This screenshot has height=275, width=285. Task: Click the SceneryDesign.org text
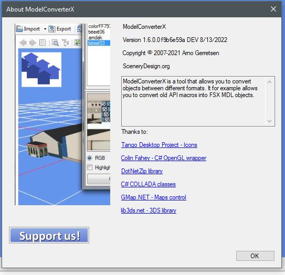click(146, 66)
